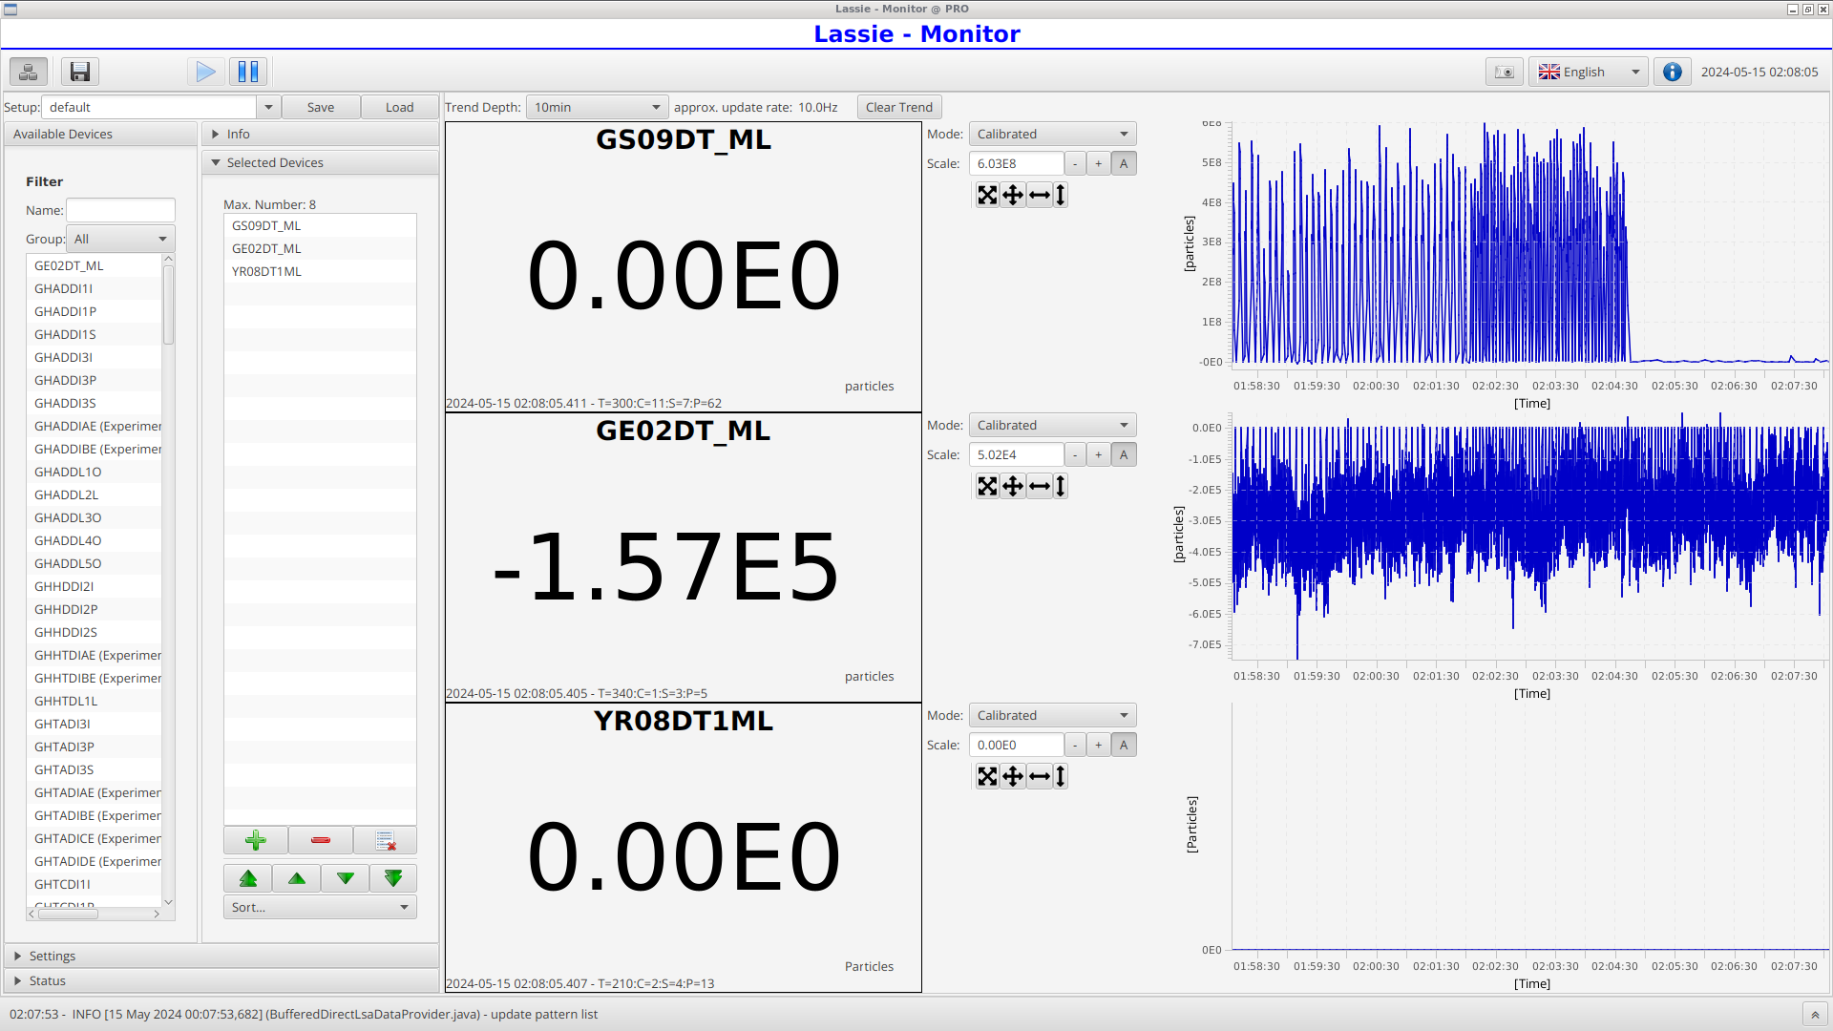Move selected device up one position
Viewport: 1833px width, 1031px height.
point(297,878)
